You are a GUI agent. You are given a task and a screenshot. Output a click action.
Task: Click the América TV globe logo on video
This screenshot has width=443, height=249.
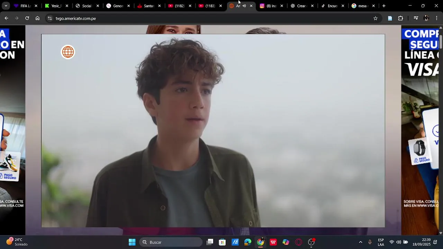click(x=68, y=52)
